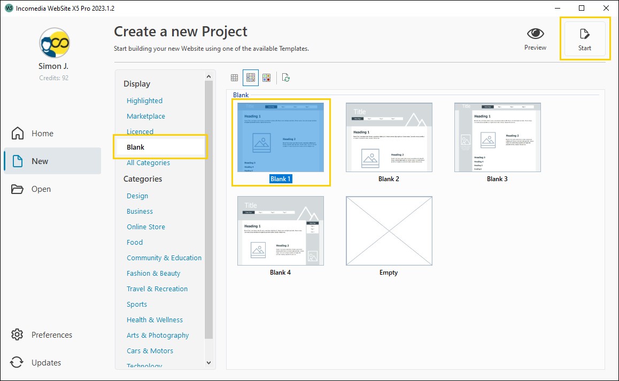Choose the Empty template
Image resolution: width=619 pixels, height=381 pixels.
point(389,230)
